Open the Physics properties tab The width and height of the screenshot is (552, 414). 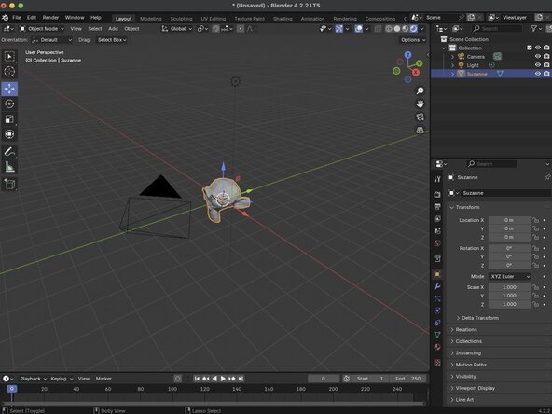437,310
